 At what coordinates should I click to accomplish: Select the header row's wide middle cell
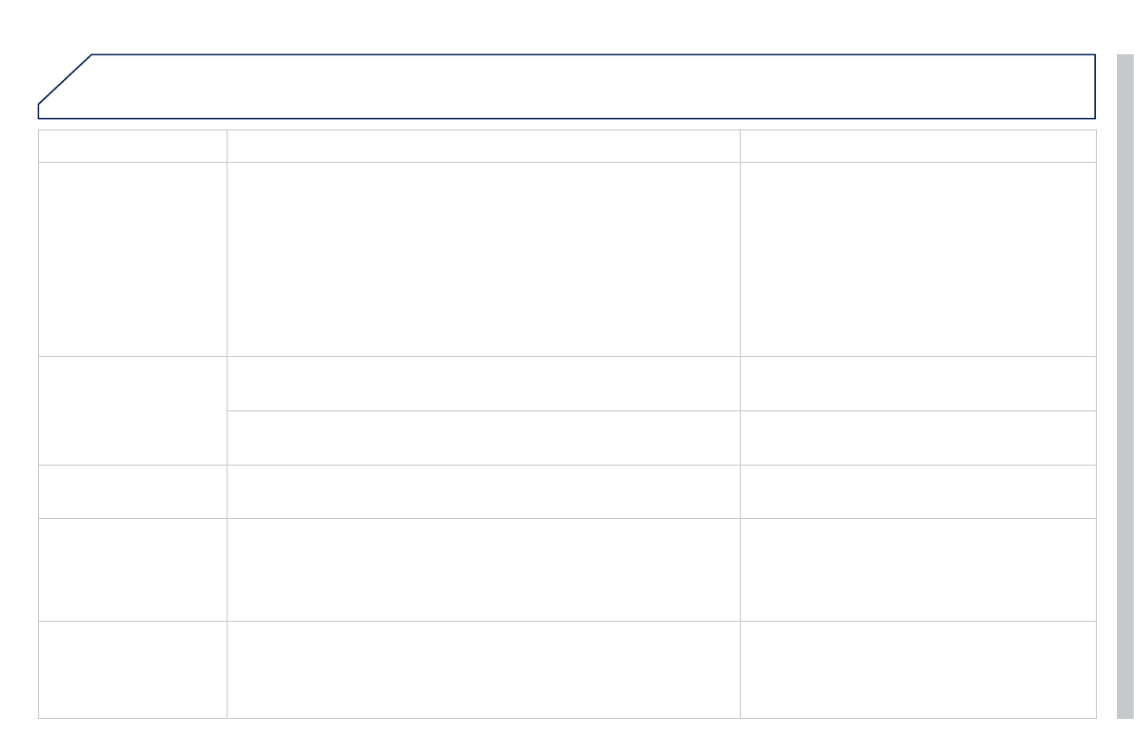pyautogui.click(x=483, y=146)
